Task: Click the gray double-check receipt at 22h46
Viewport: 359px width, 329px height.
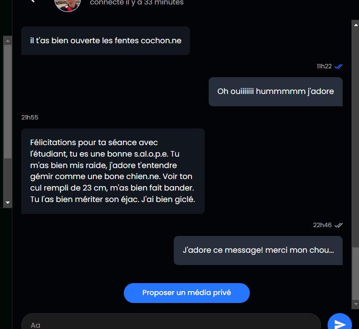Action: (338, 225)
